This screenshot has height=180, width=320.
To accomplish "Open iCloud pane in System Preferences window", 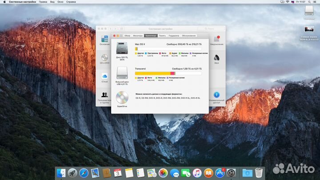I will 104,78.
